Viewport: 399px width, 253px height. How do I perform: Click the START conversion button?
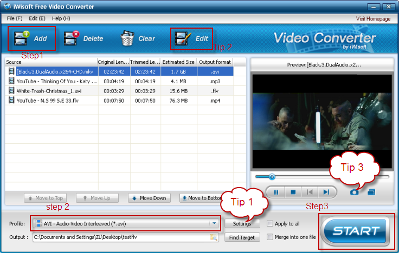356,231
